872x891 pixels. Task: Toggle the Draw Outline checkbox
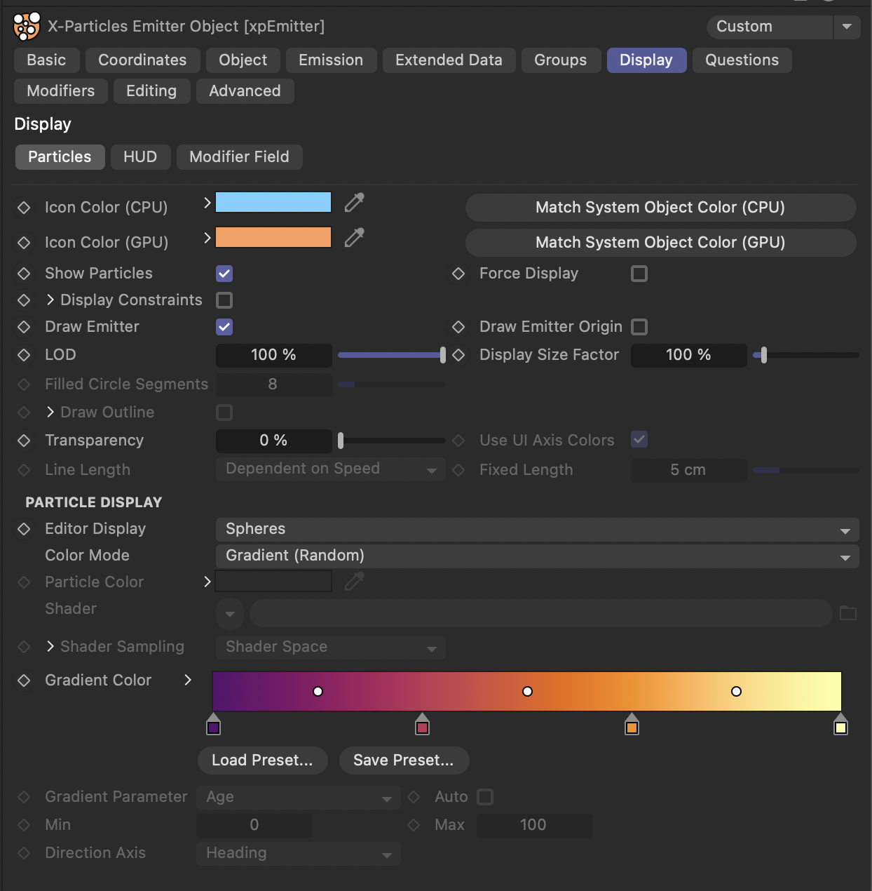(x=224, y=413)
